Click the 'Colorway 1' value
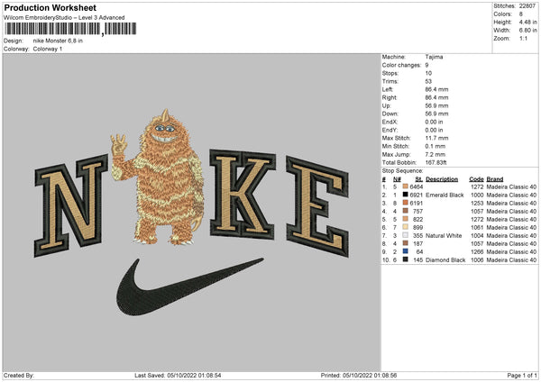 point(48,49)
